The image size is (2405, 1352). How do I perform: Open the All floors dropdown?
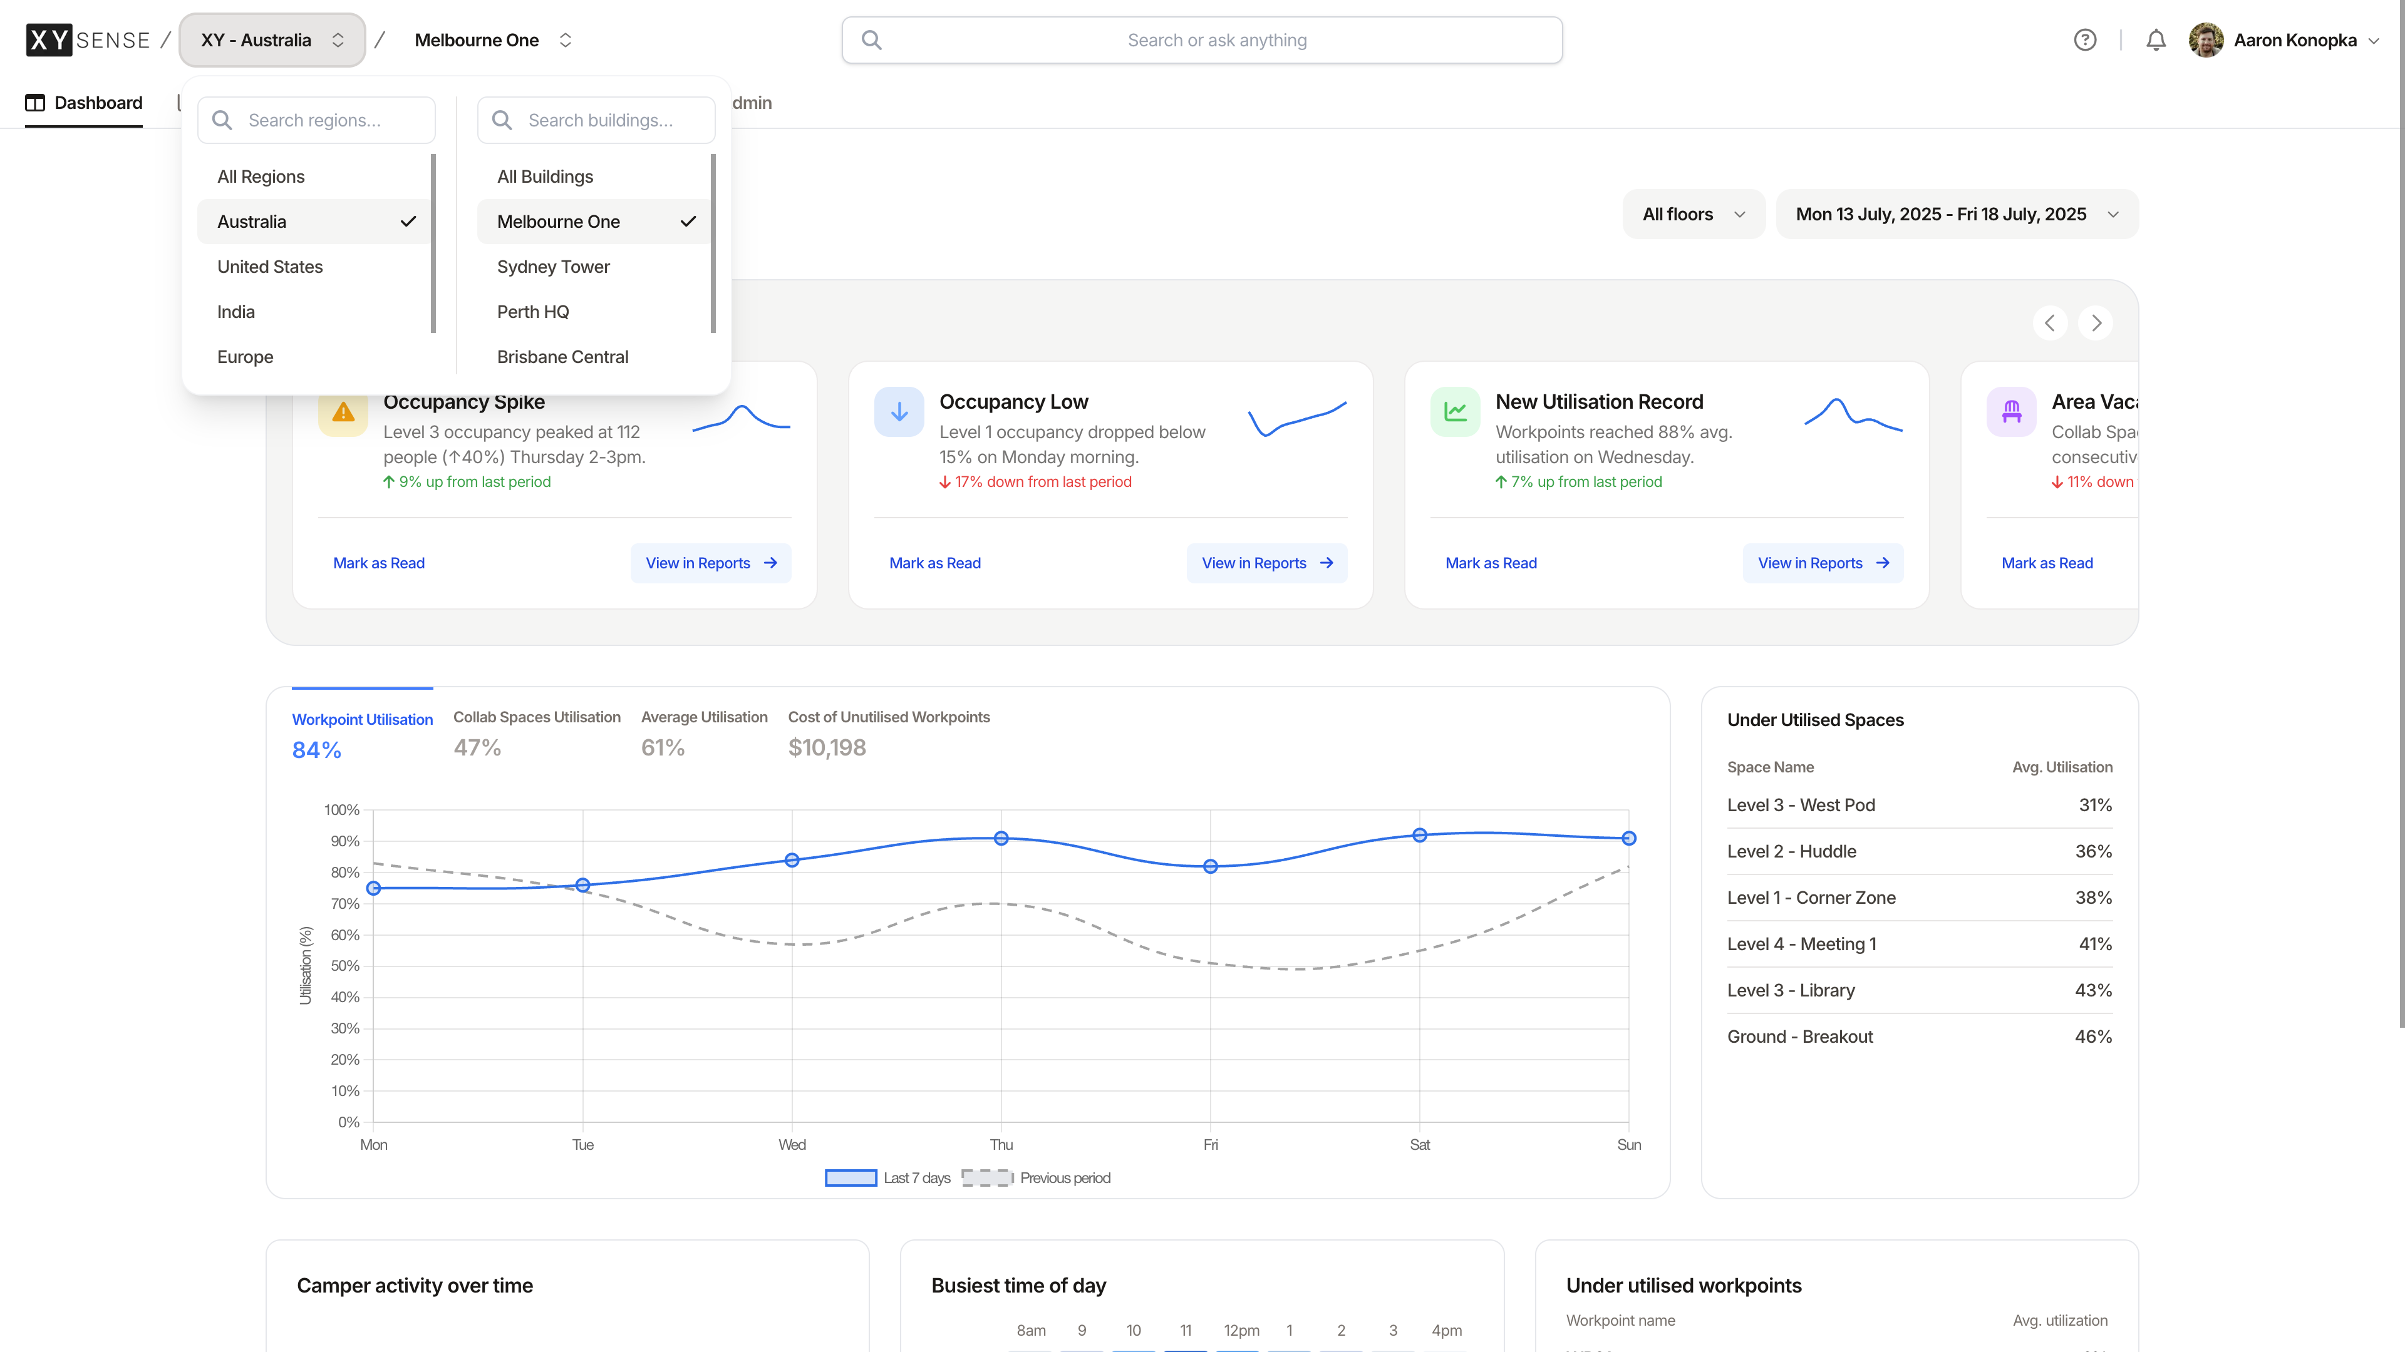pos(1694,213)
